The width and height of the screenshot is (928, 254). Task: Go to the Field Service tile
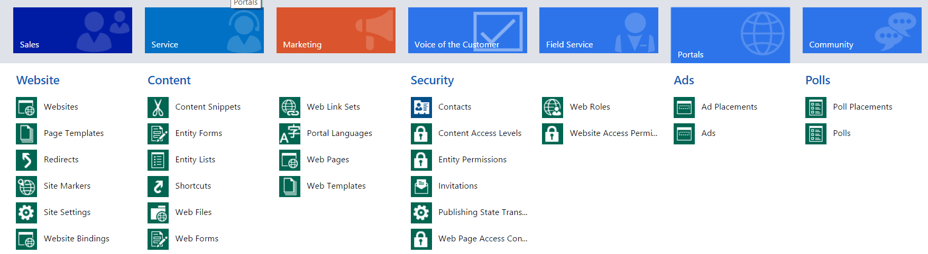pyautogui.click(x=599, y=30)
